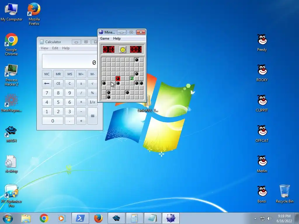The width and height of the screenshot is (299, 224).
Task: Switch to the notepad taskbar button
Action: click(152, 218)
